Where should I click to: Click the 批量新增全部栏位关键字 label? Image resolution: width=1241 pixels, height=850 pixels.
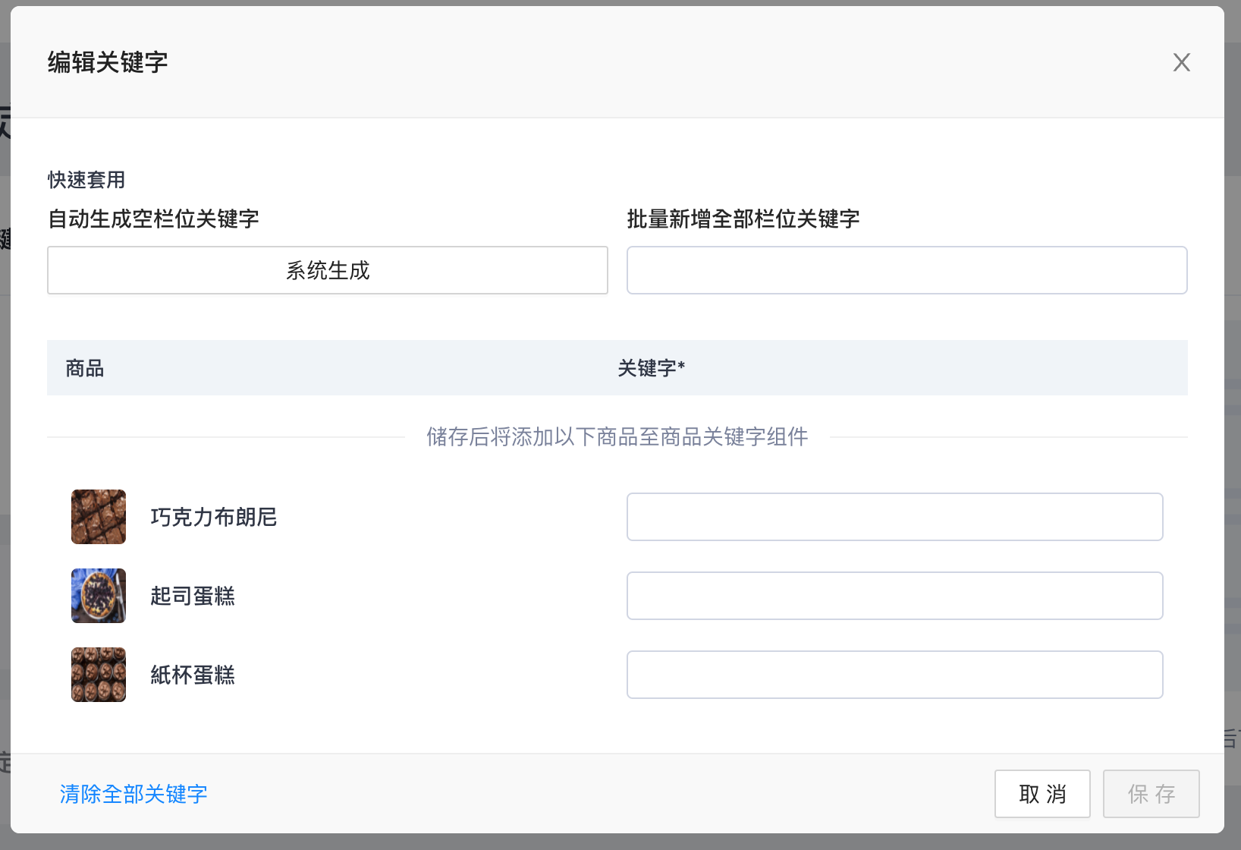click(x=743, y=219)
